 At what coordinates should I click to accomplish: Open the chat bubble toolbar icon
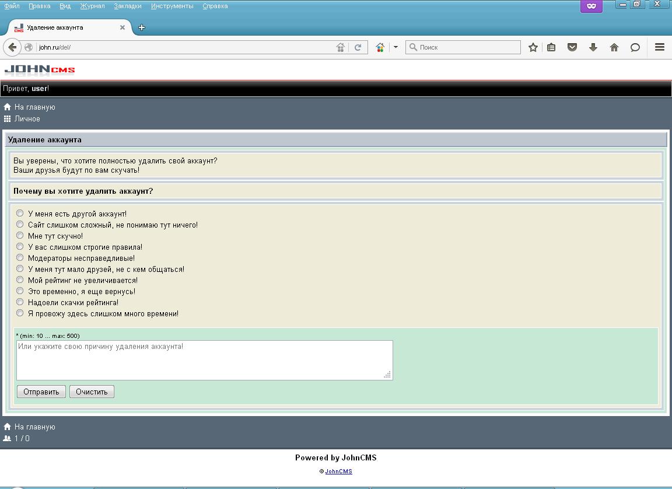click(x=635, y=47)
